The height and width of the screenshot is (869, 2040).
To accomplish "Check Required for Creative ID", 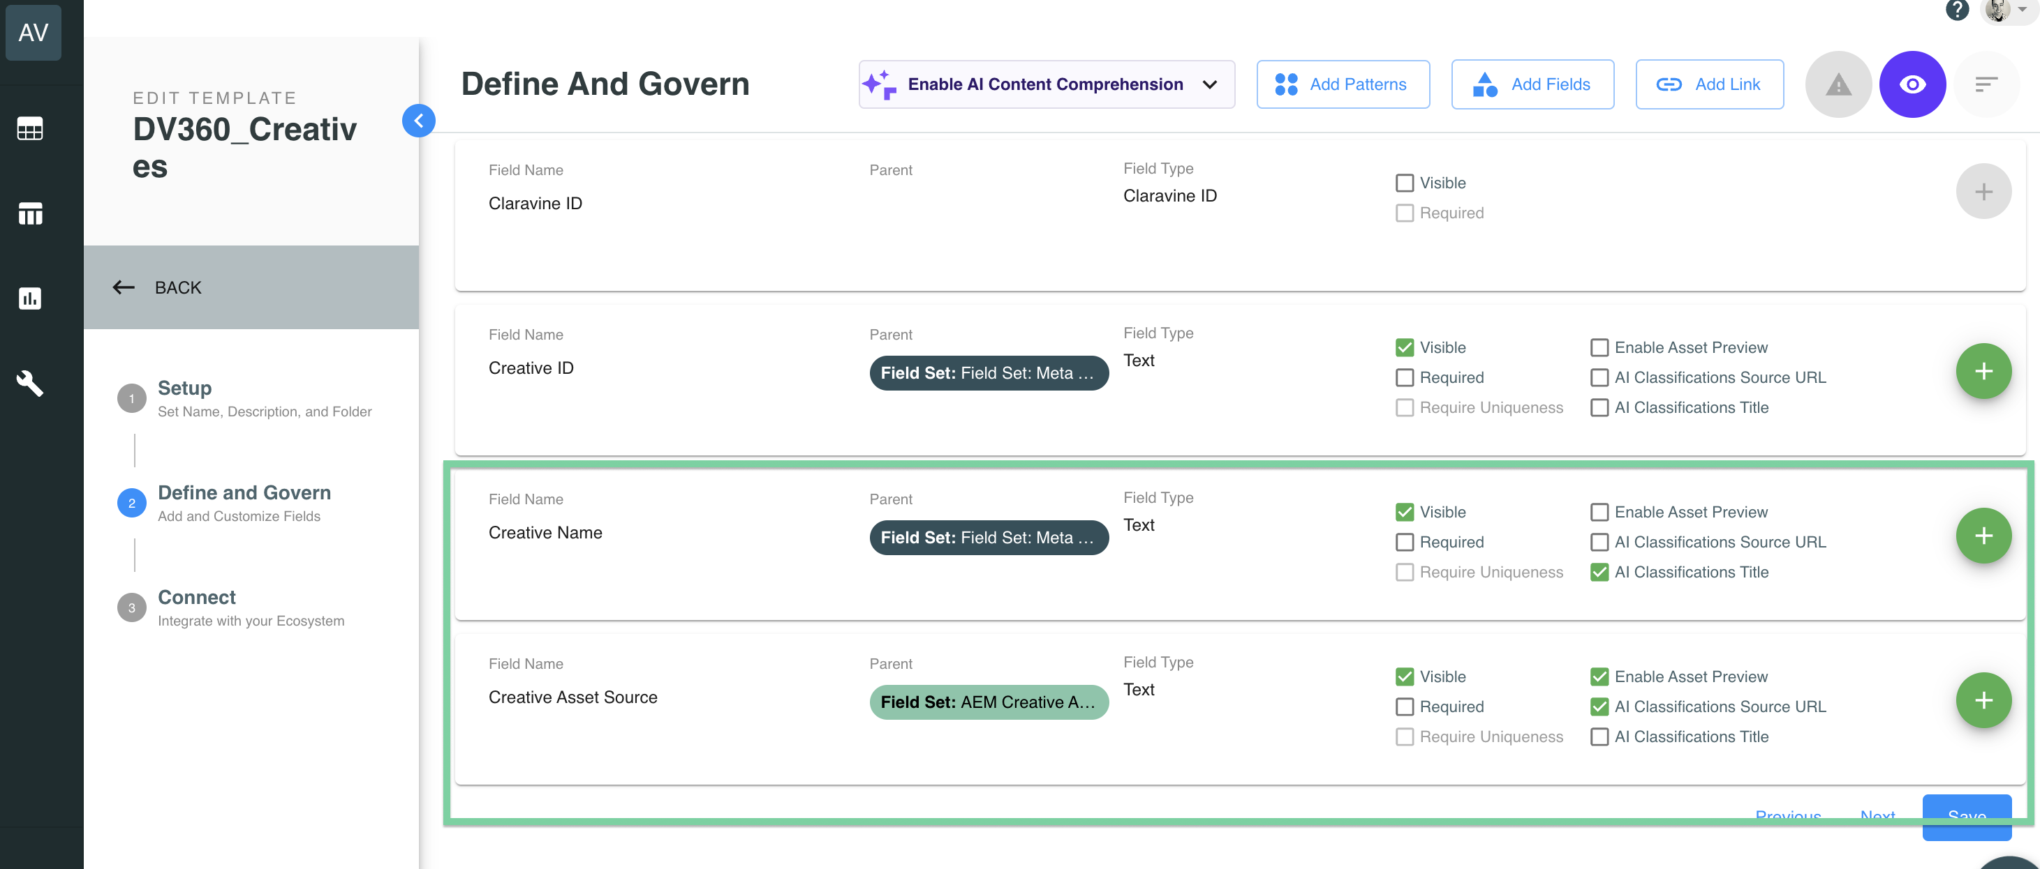I will click(x=1404, y=377).
